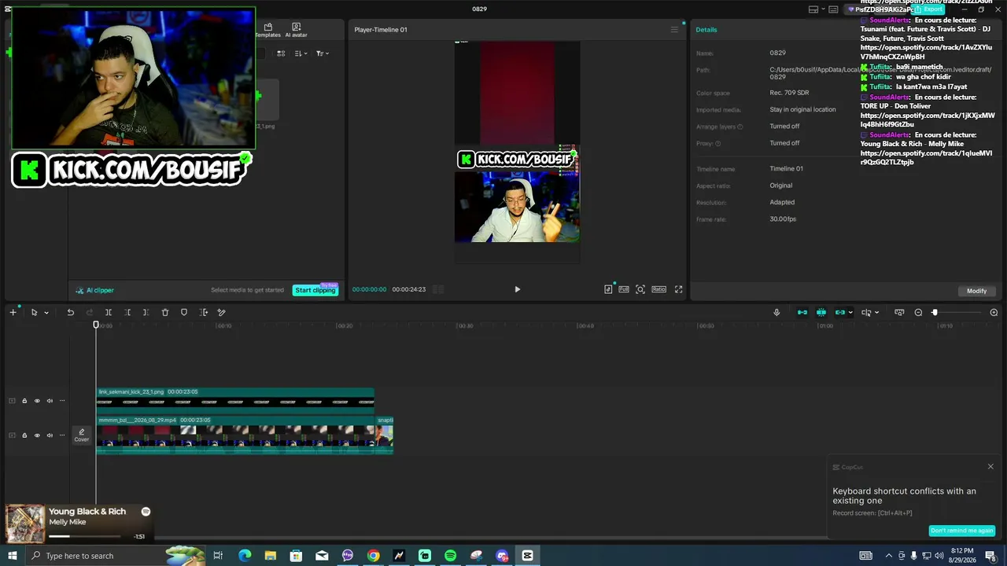Image resolution: width=1007 pixels, height=566 pixels.
Task: Click the shield marker icon in timeline toolbar
Action: (x=184, y=312)
